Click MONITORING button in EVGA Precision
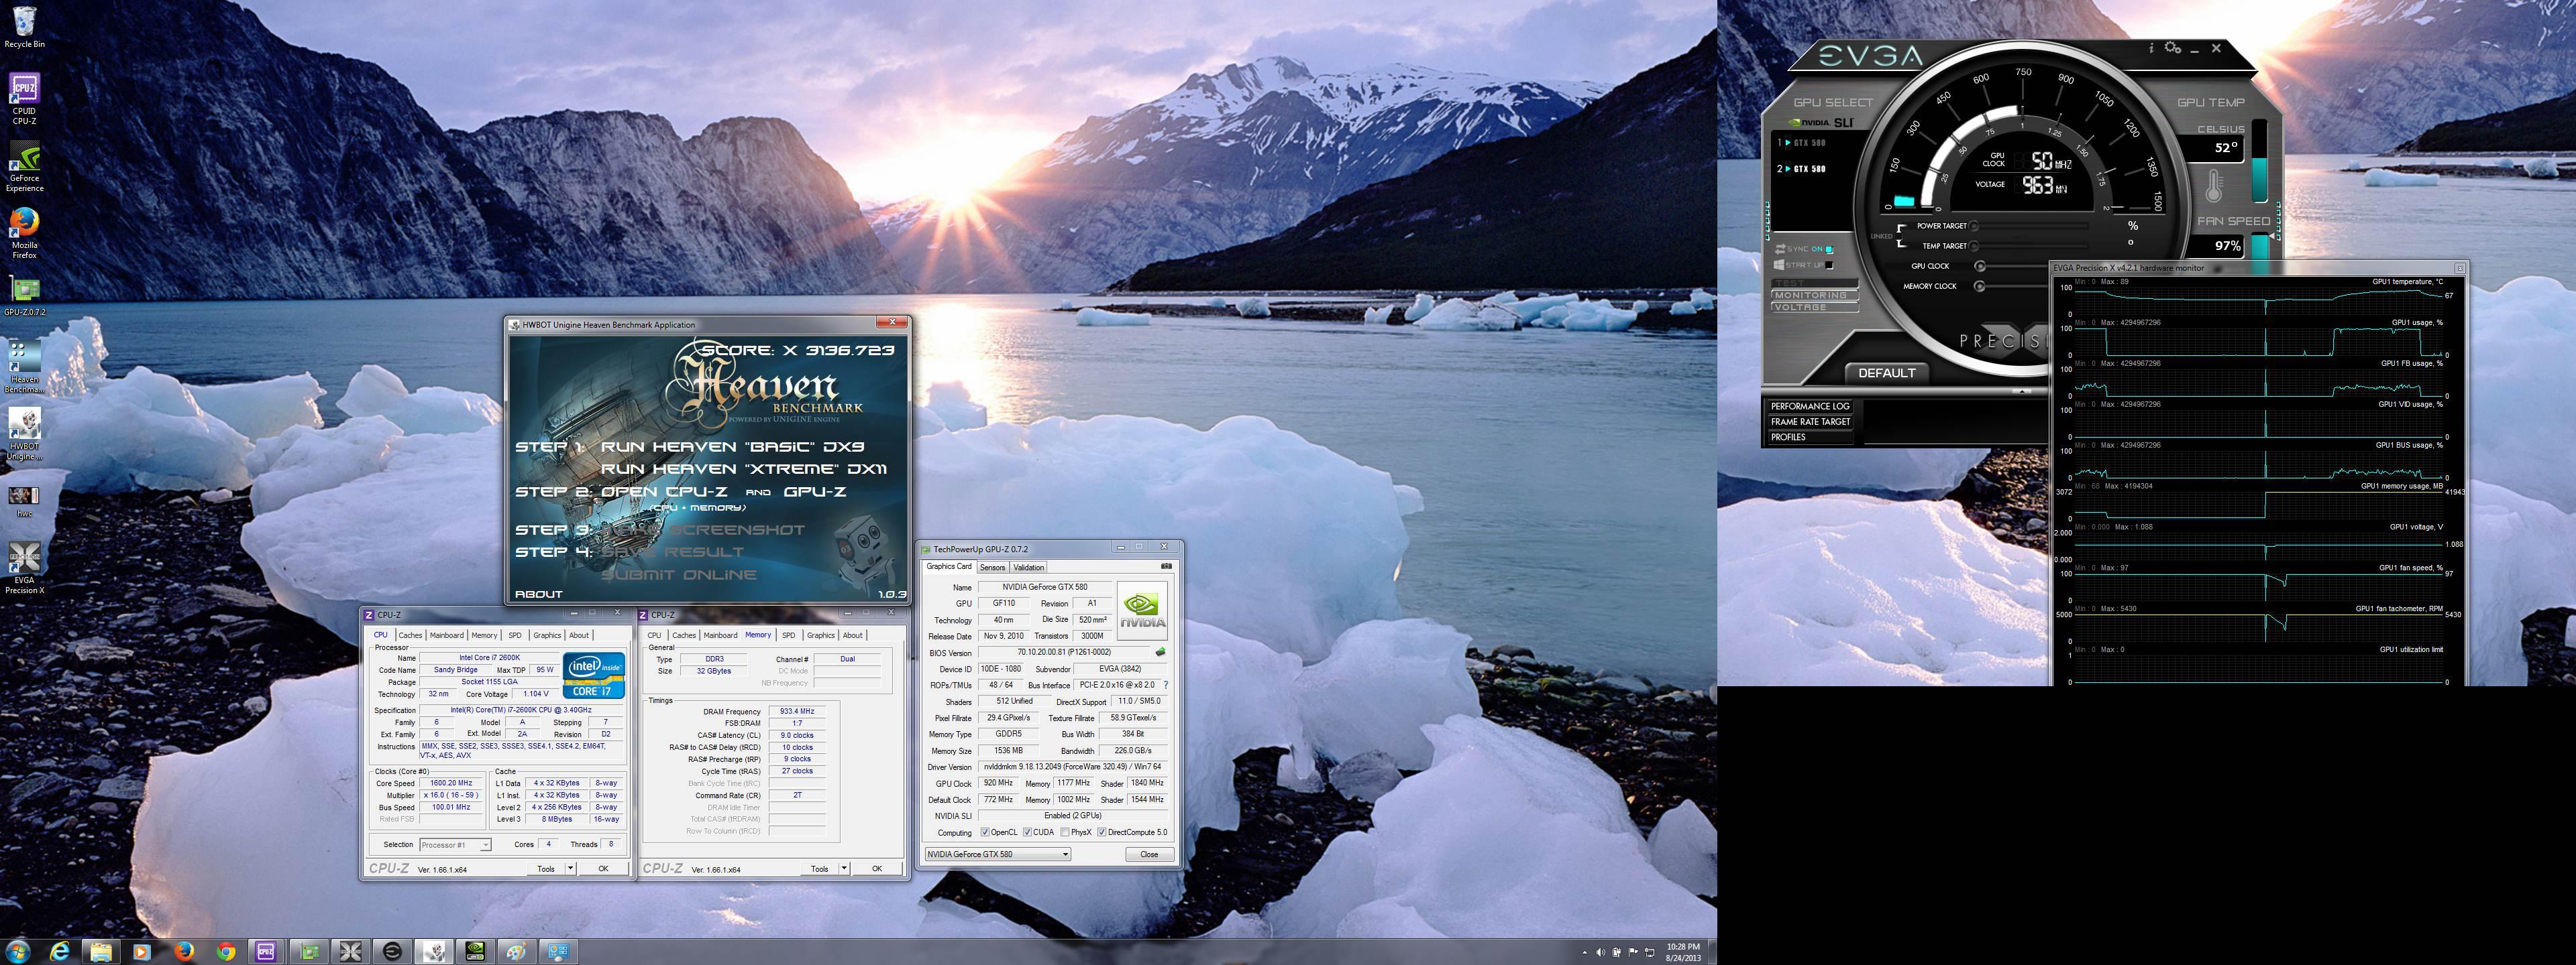The height and width of the screenshot is (965, 2576). coord(1815,296)
